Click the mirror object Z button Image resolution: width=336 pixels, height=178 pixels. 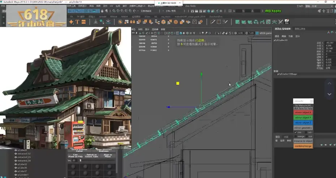coord(303,123)
